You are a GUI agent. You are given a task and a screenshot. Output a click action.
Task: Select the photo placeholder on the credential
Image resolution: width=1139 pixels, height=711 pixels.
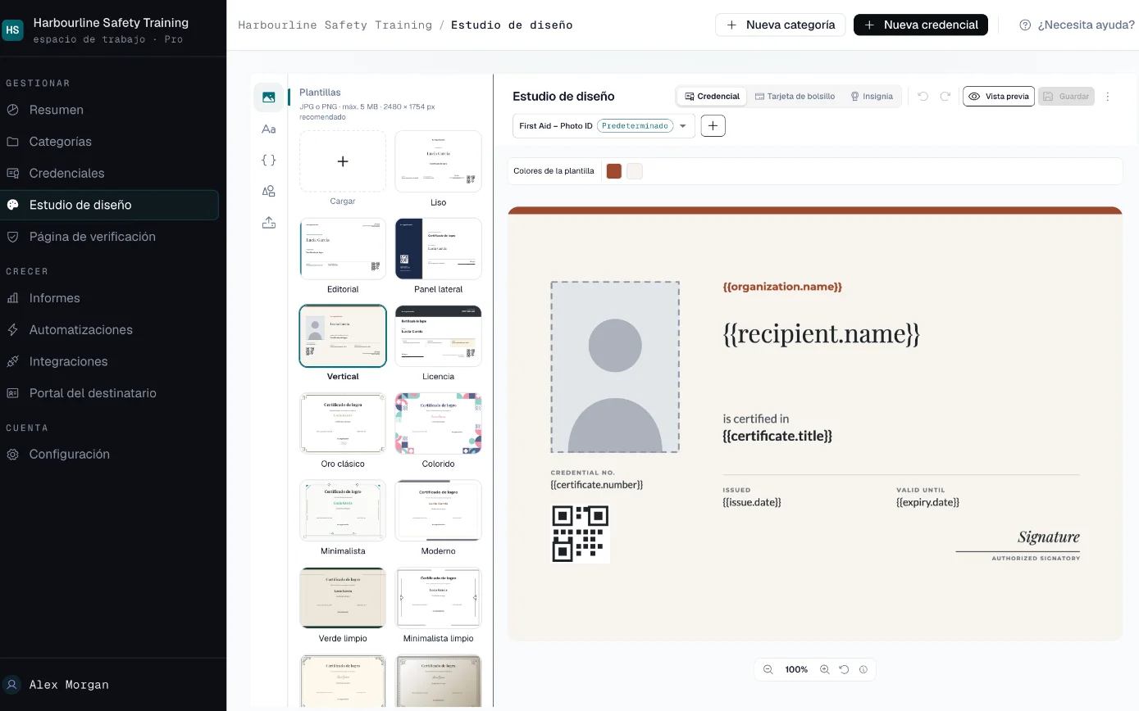615,367
